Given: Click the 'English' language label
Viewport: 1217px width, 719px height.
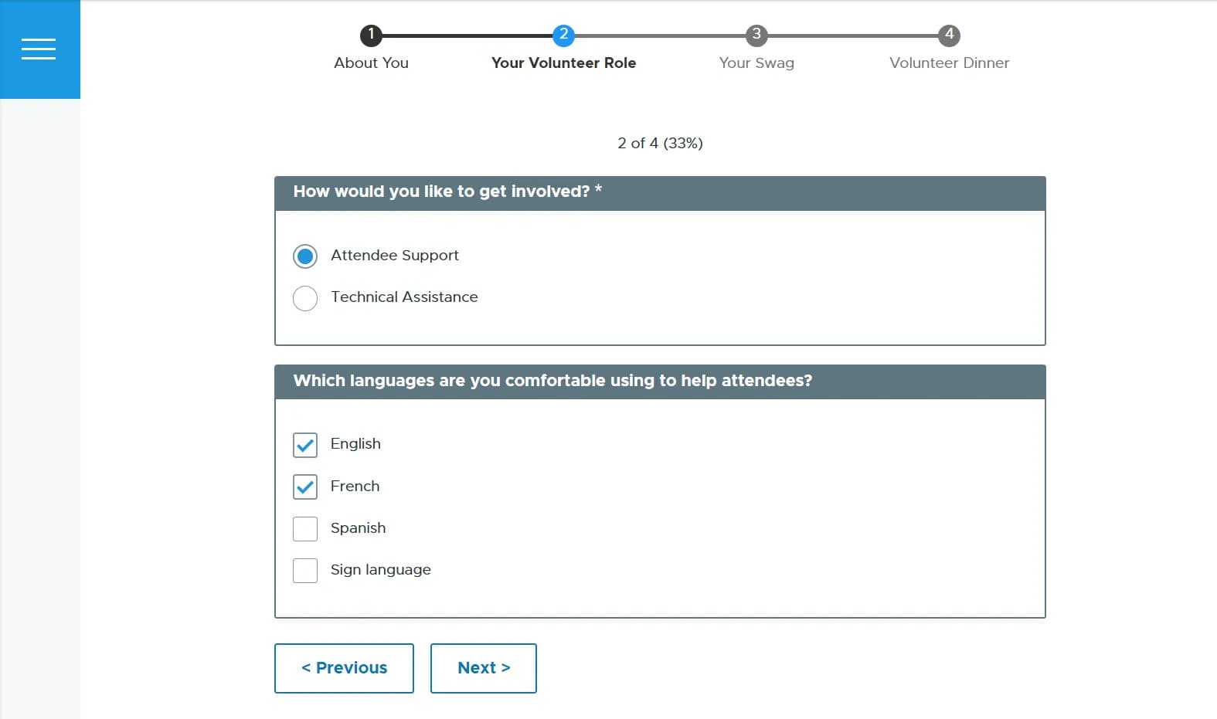Looking at the screenshot, I should [355, 444].
